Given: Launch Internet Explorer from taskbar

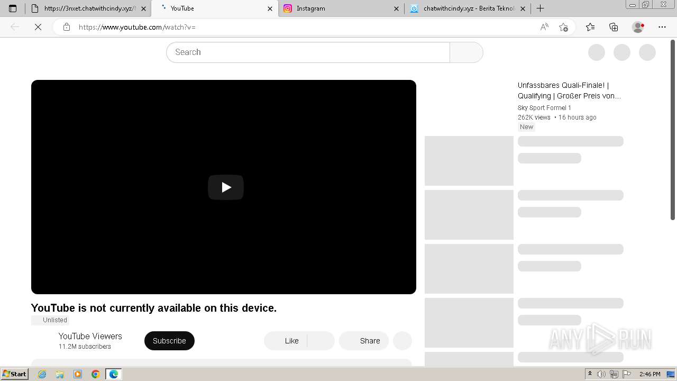Looking at the screenshot, I should pyautogui.click(x=42, y=374).
